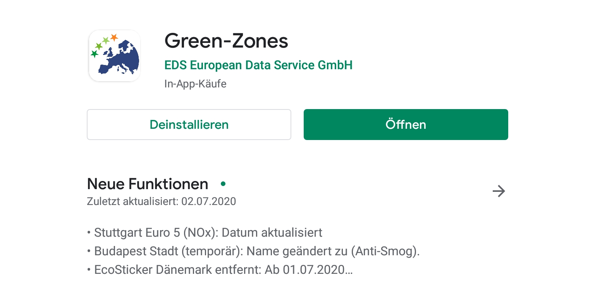
Task: Open EDS European Data Service GmbH developer page
Action: [258, 65]
